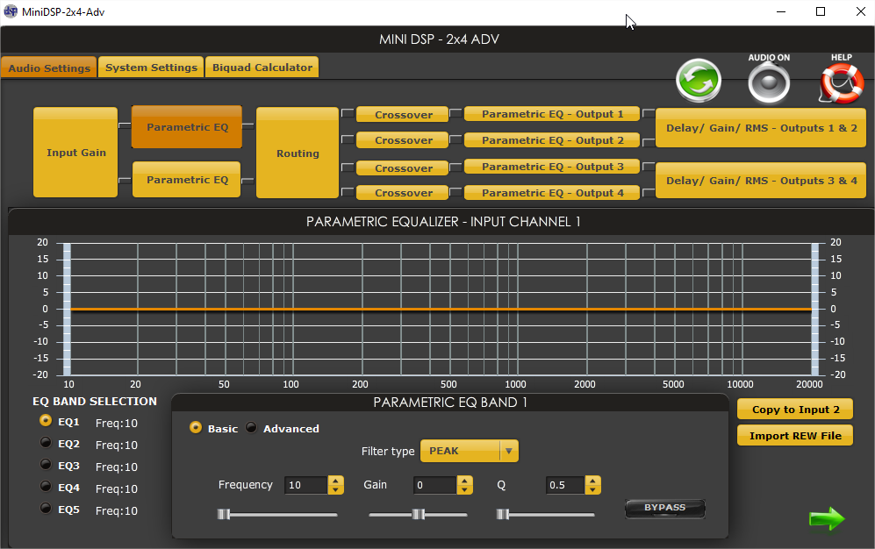
Task: Select the EQ2 band radio button
Action: (x=46, y=443)
